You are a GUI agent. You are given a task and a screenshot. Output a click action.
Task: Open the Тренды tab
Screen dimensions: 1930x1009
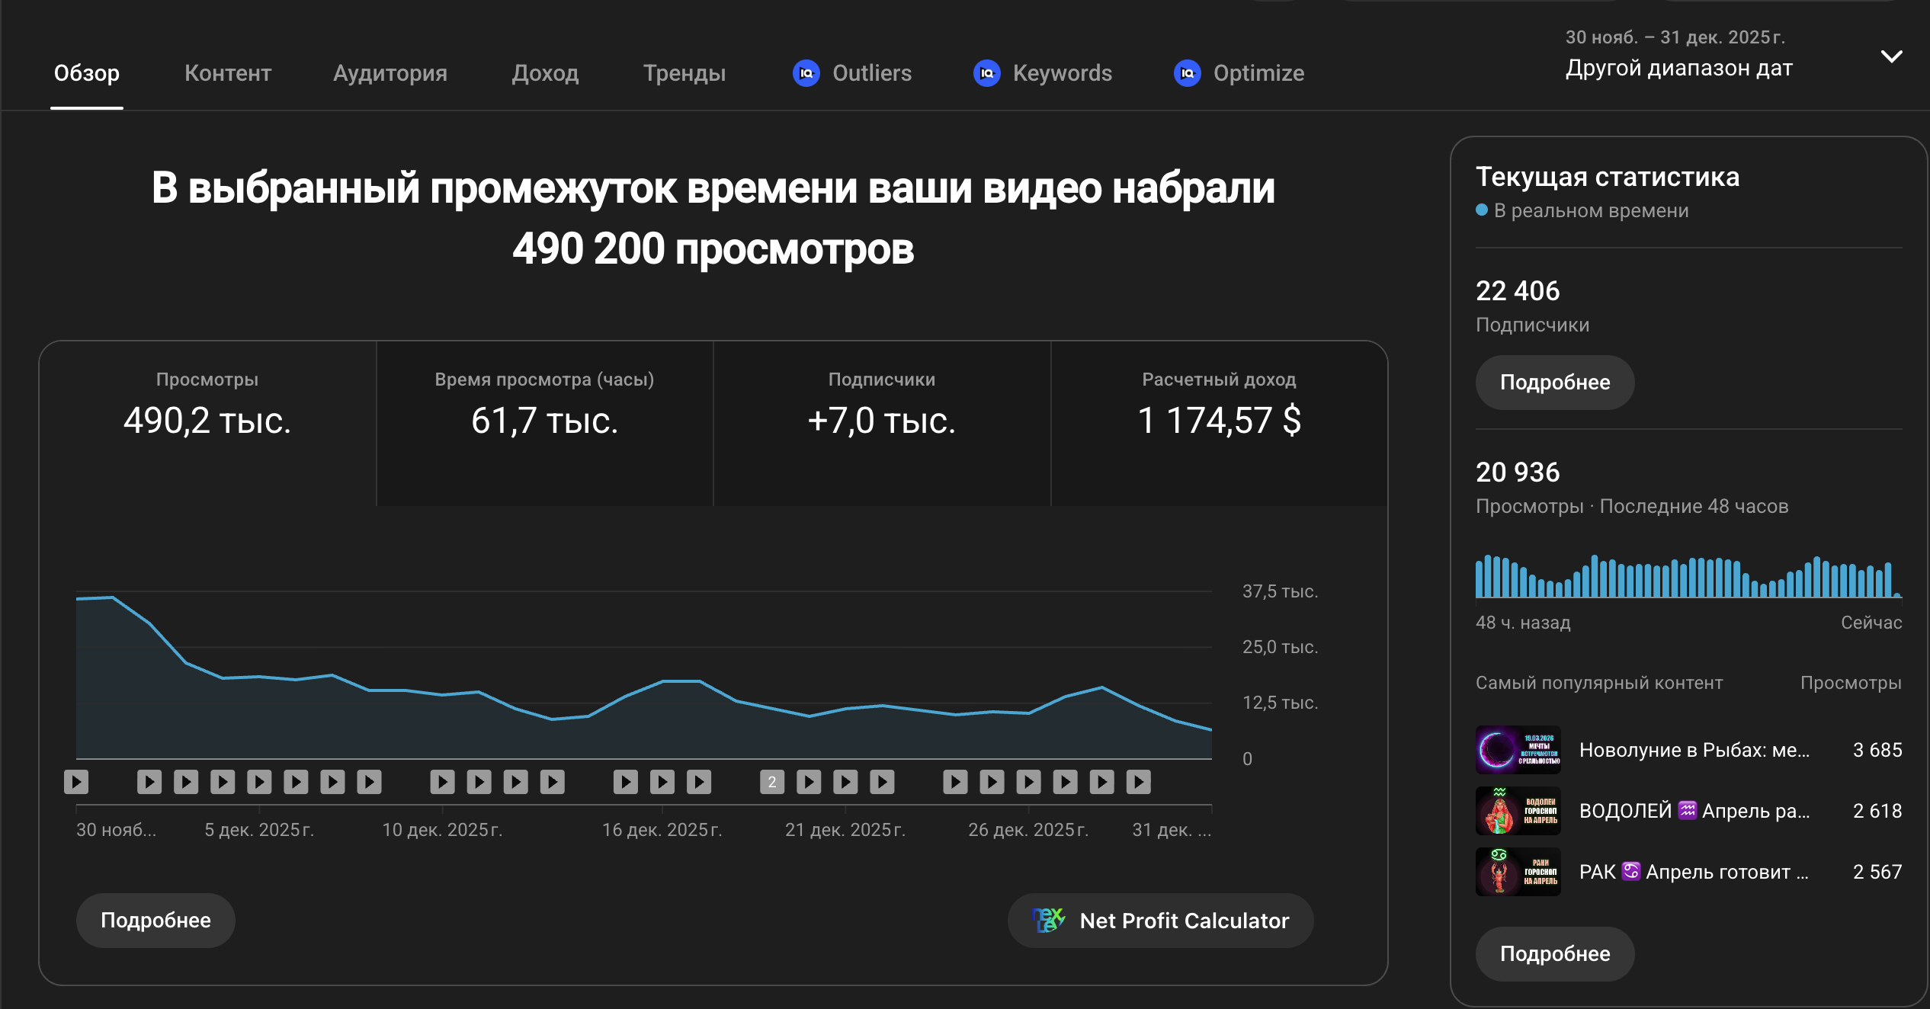[684, 73]
